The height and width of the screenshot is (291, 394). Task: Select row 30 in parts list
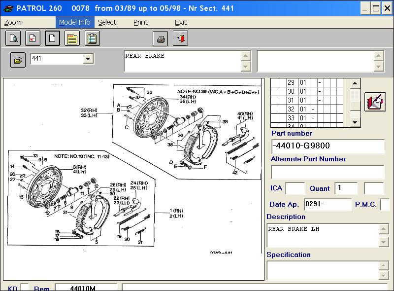307,91
